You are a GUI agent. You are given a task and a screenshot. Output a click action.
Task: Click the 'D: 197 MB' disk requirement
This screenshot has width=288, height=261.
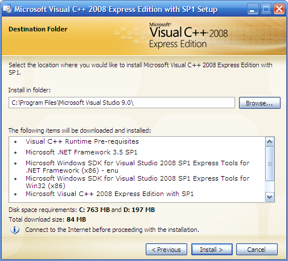click(139, 210)
